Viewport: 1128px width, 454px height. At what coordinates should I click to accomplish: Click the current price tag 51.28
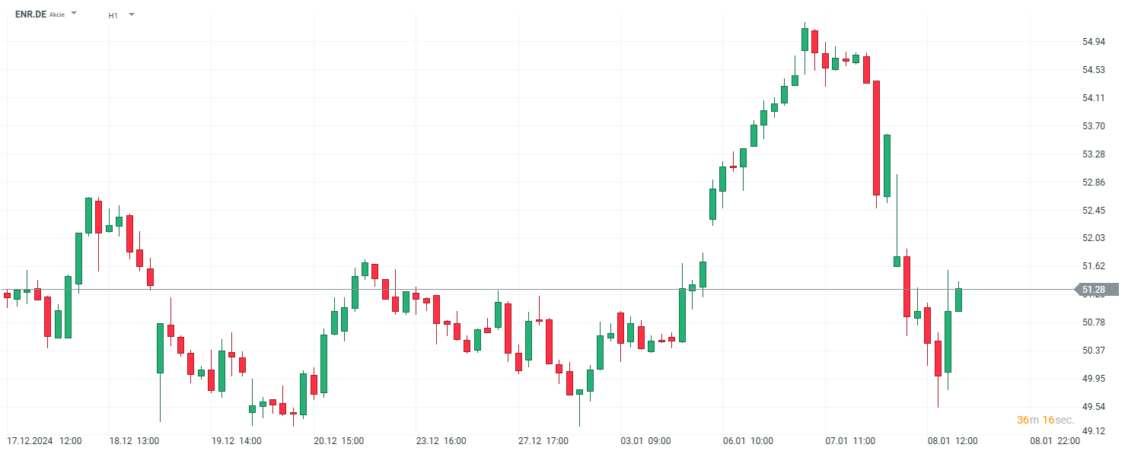tap(1095, 290)
